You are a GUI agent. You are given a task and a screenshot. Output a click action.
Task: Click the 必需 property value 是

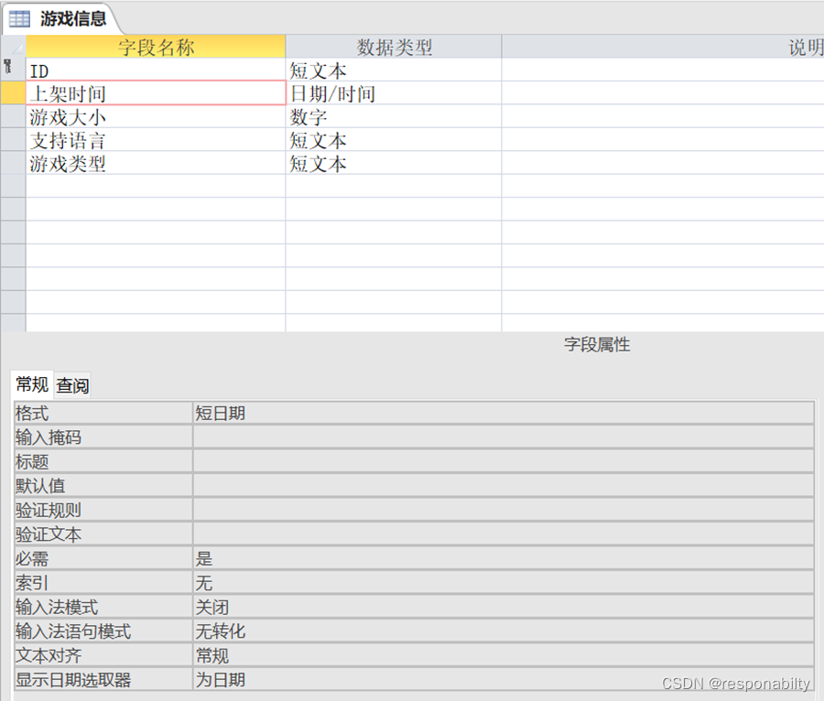pos(504,558)
